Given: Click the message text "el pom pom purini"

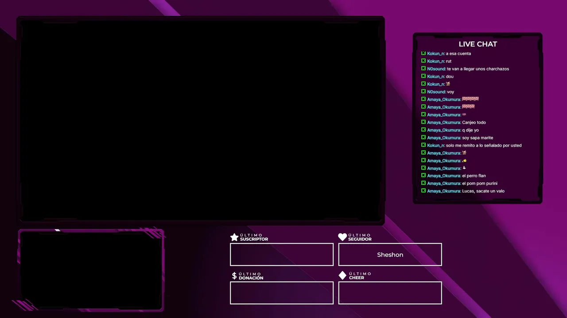Looking at the screenshot, I should tap(480, 183).
